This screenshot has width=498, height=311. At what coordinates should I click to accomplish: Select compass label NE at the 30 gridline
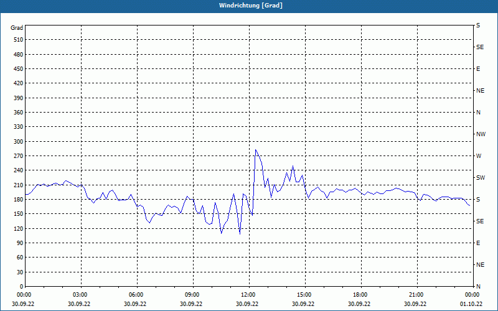(480, 265)
